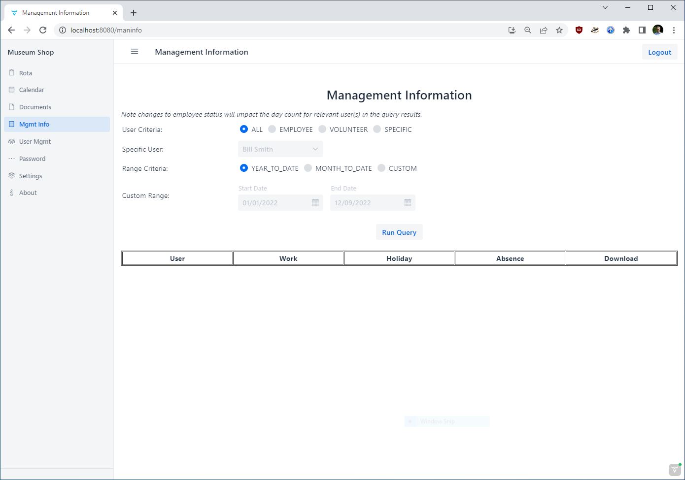Image resolution: width=685 pixels, height=480 pixels.
Task: Open the Calendar sidebar entry
Action: (57, 90)
